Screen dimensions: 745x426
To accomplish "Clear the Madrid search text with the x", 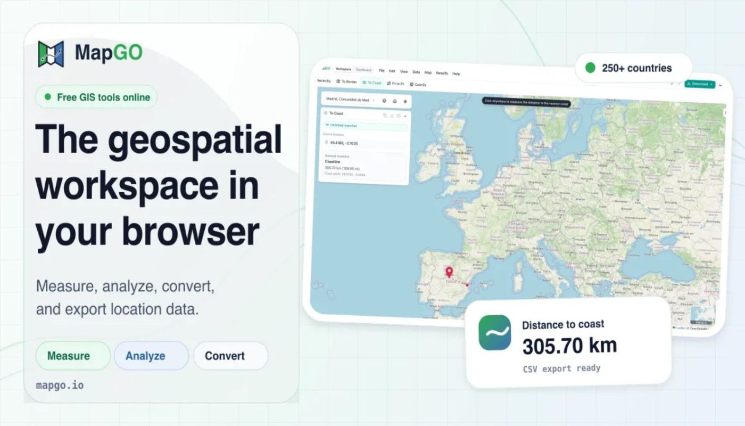I will 373,101.
